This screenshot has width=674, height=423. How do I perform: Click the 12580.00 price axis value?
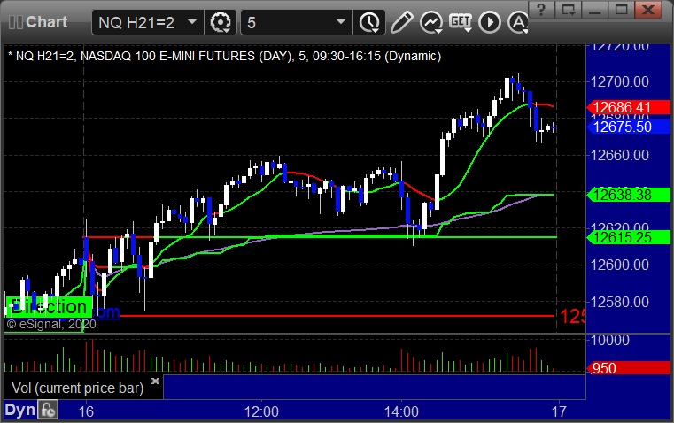(620, 302)
